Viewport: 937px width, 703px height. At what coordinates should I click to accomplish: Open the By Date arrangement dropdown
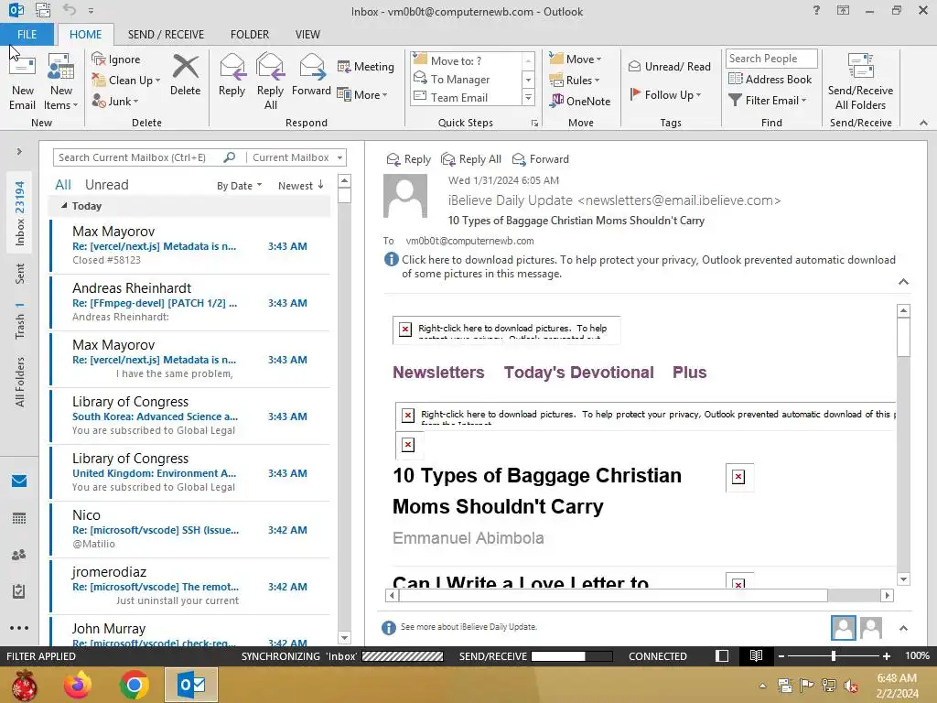click(239, 185)
